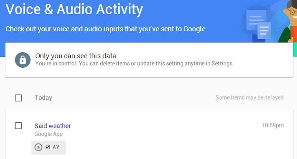This screenshot has height=159, width=297.
Task: Play the recorded weather voice clip
Action: coord(49,148)
